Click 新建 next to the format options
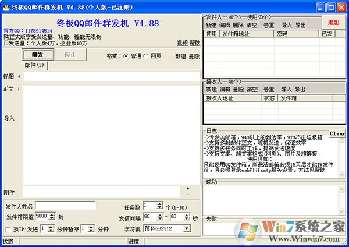Image resolution: width=349 pixels, height=247 pixels. click(x=180, y=57)
